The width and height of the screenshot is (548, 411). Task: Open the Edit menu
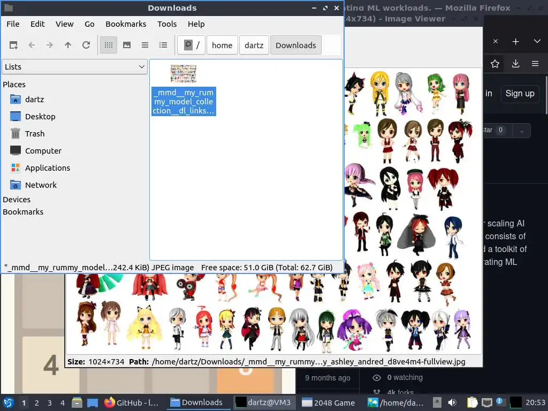(37, 24)
